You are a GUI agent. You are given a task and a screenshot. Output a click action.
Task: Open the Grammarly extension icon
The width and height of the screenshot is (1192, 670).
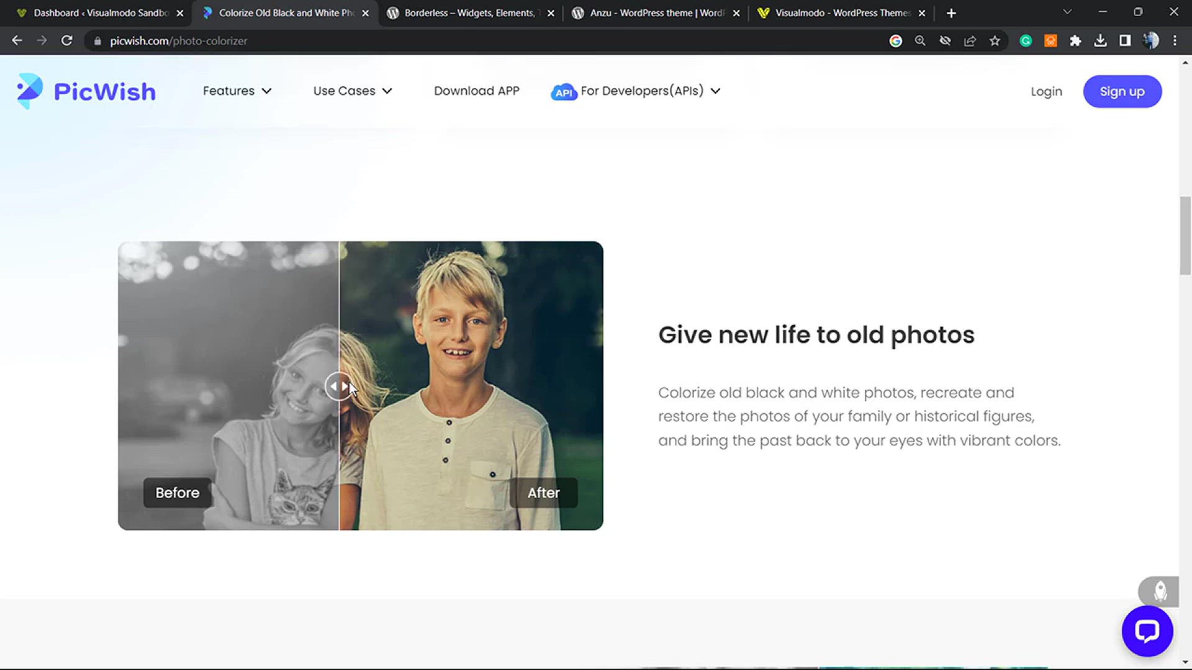[1026, 41]
